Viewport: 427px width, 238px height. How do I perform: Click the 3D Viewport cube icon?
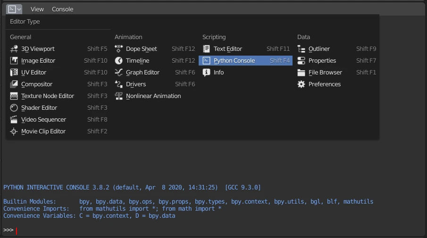pyautogui.click(x=14, y=49)
